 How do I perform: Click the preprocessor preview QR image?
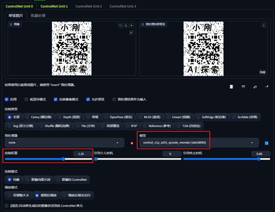(x=203, y=49)
